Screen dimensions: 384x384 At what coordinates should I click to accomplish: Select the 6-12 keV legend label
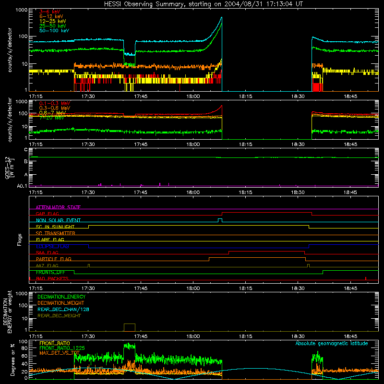(51, 16)
